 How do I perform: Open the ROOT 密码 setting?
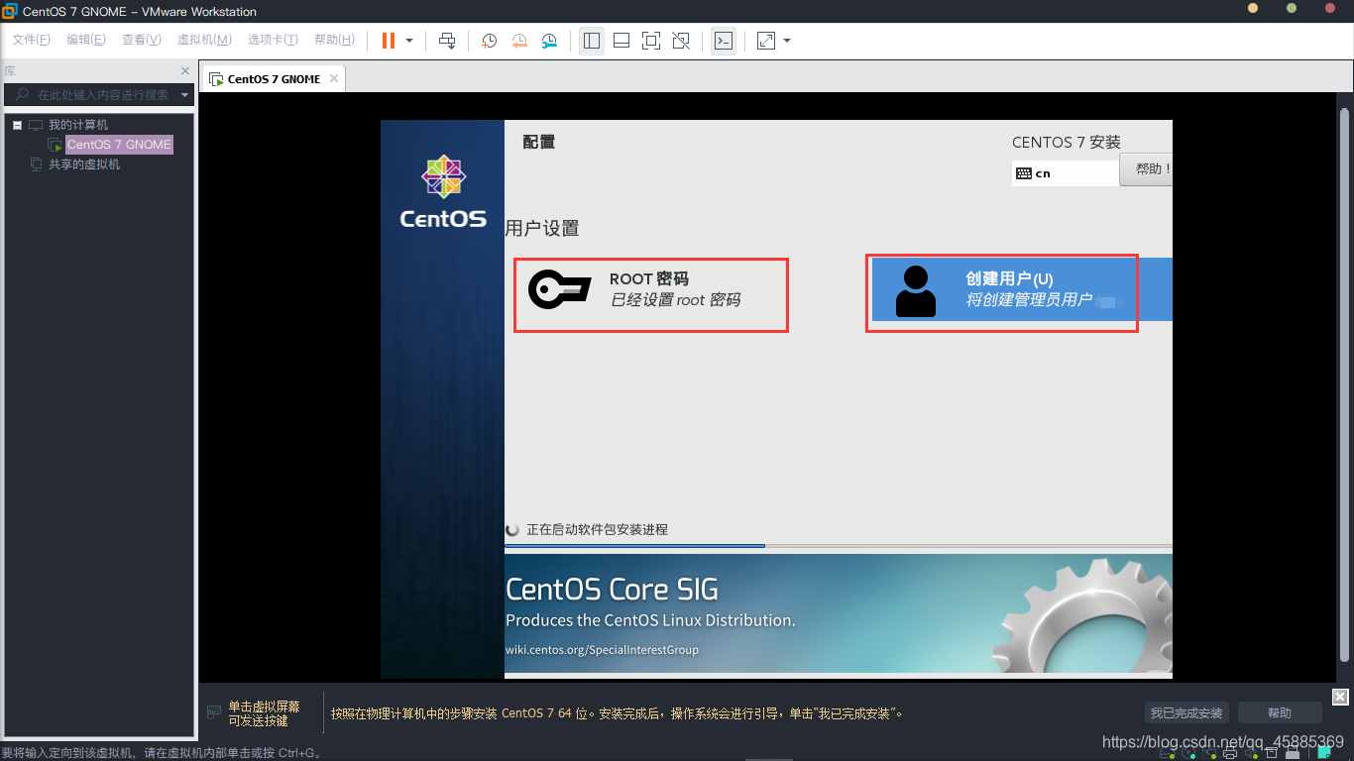point(650,289)
